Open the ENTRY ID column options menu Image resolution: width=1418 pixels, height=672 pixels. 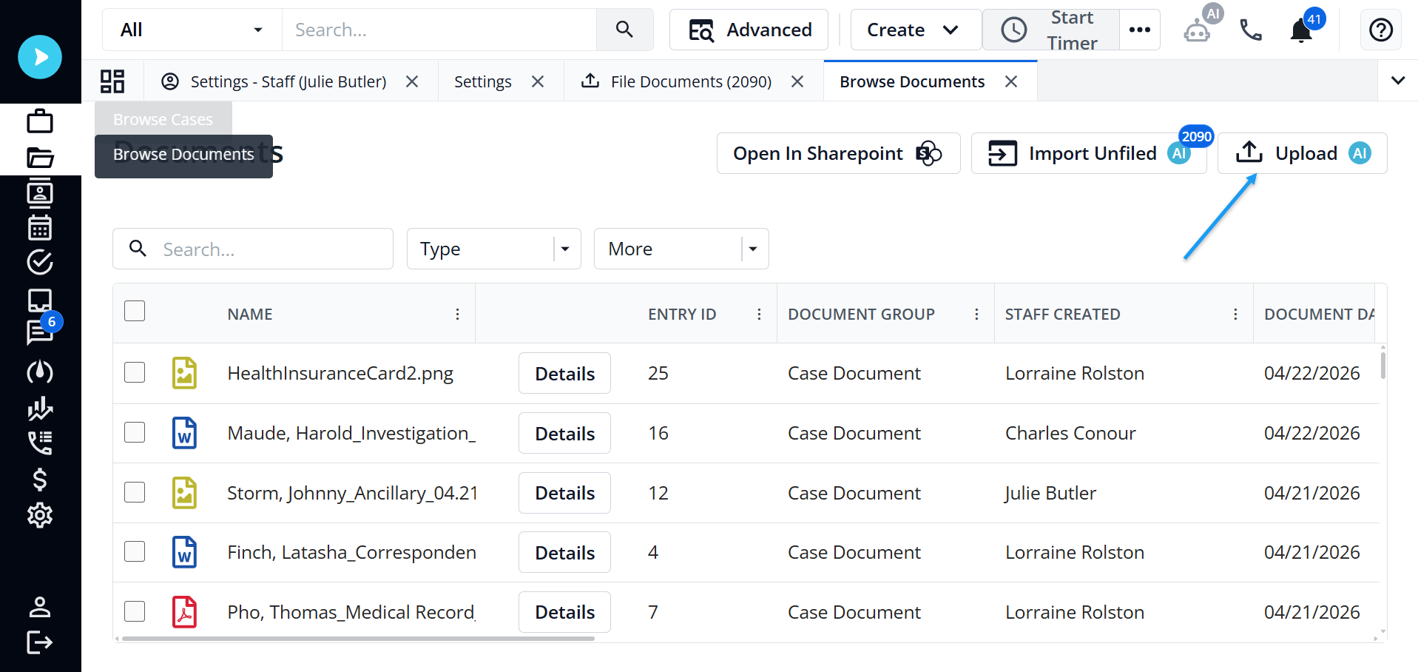click(759, 315)
